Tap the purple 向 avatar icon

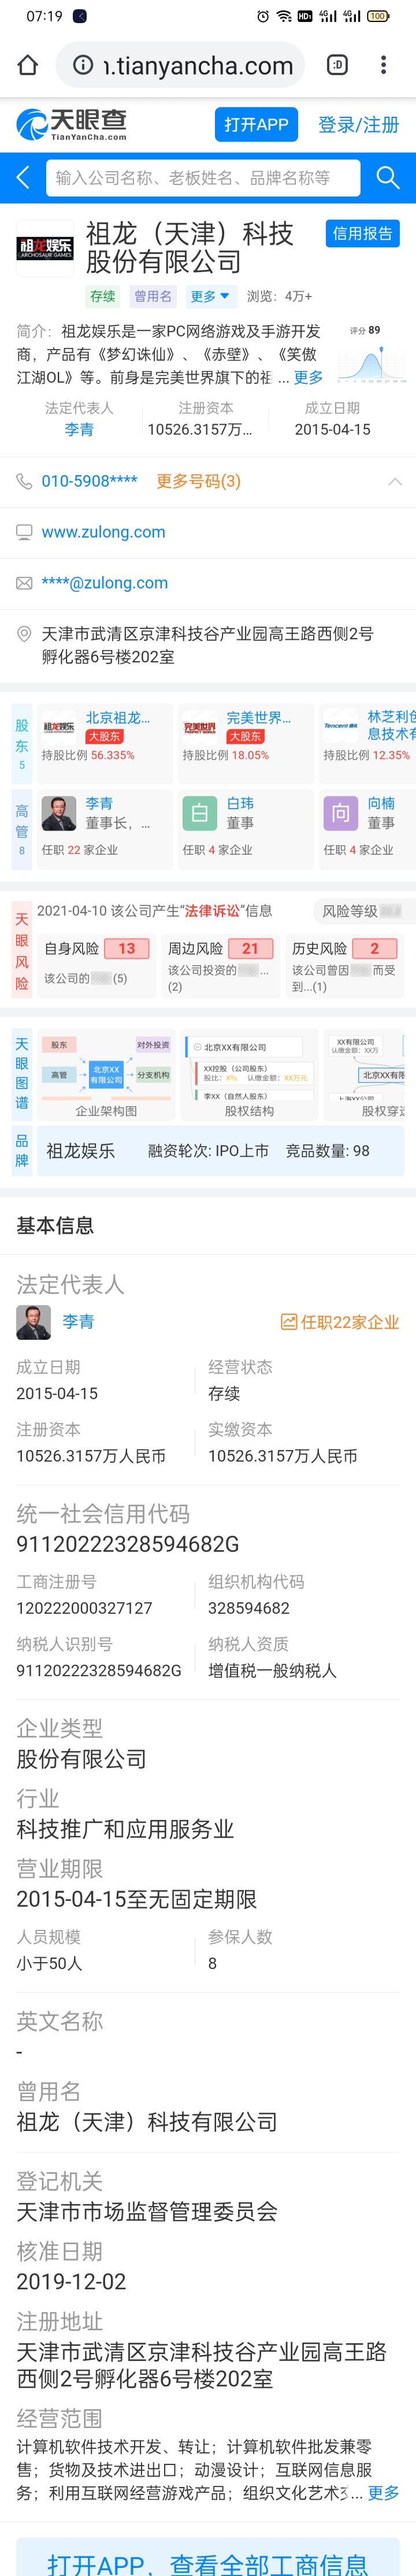click(341, 814)
